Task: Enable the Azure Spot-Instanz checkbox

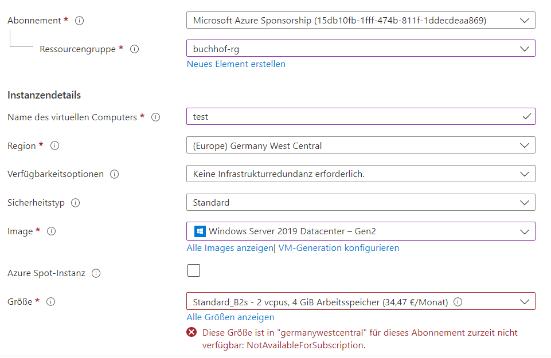Action: 194,270
